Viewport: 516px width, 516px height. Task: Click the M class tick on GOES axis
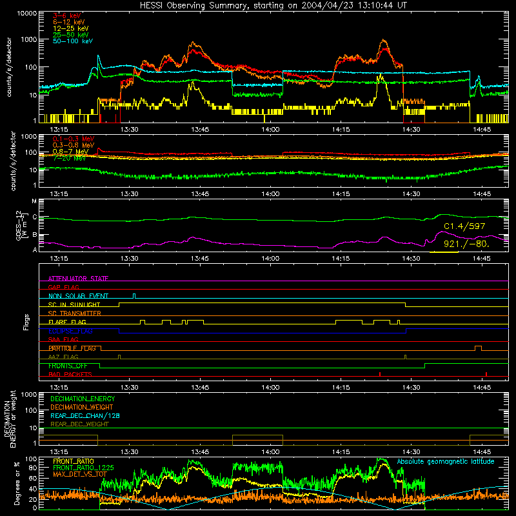[34, 201]
